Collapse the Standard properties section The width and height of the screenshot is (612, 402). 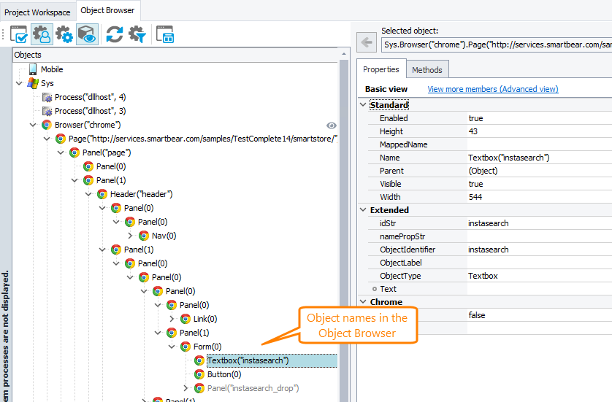tap(364, 105)
